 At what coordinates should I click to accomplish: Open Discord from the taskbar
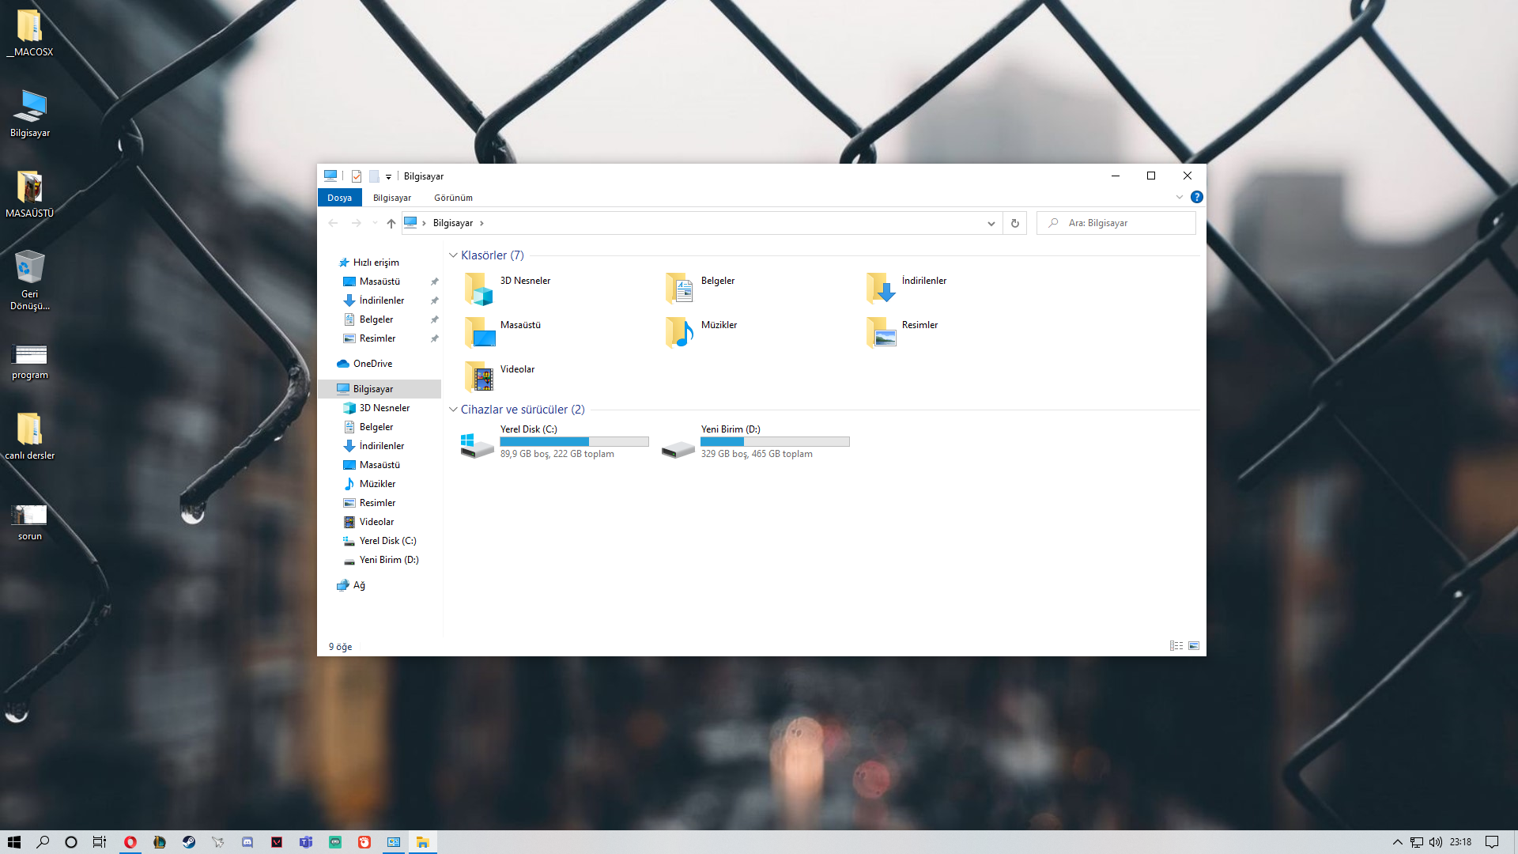[247, 842]
